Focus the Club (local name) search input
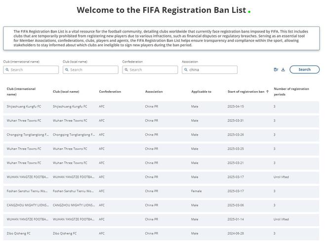 [x=90, y=69]
